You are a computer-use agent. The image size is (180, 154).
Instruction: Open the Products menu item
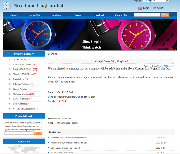click(57, 15)
